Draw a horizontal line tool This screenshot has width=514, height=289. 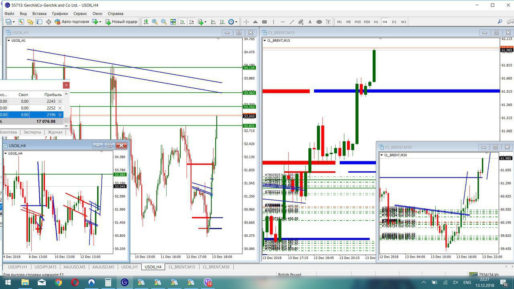283,22
